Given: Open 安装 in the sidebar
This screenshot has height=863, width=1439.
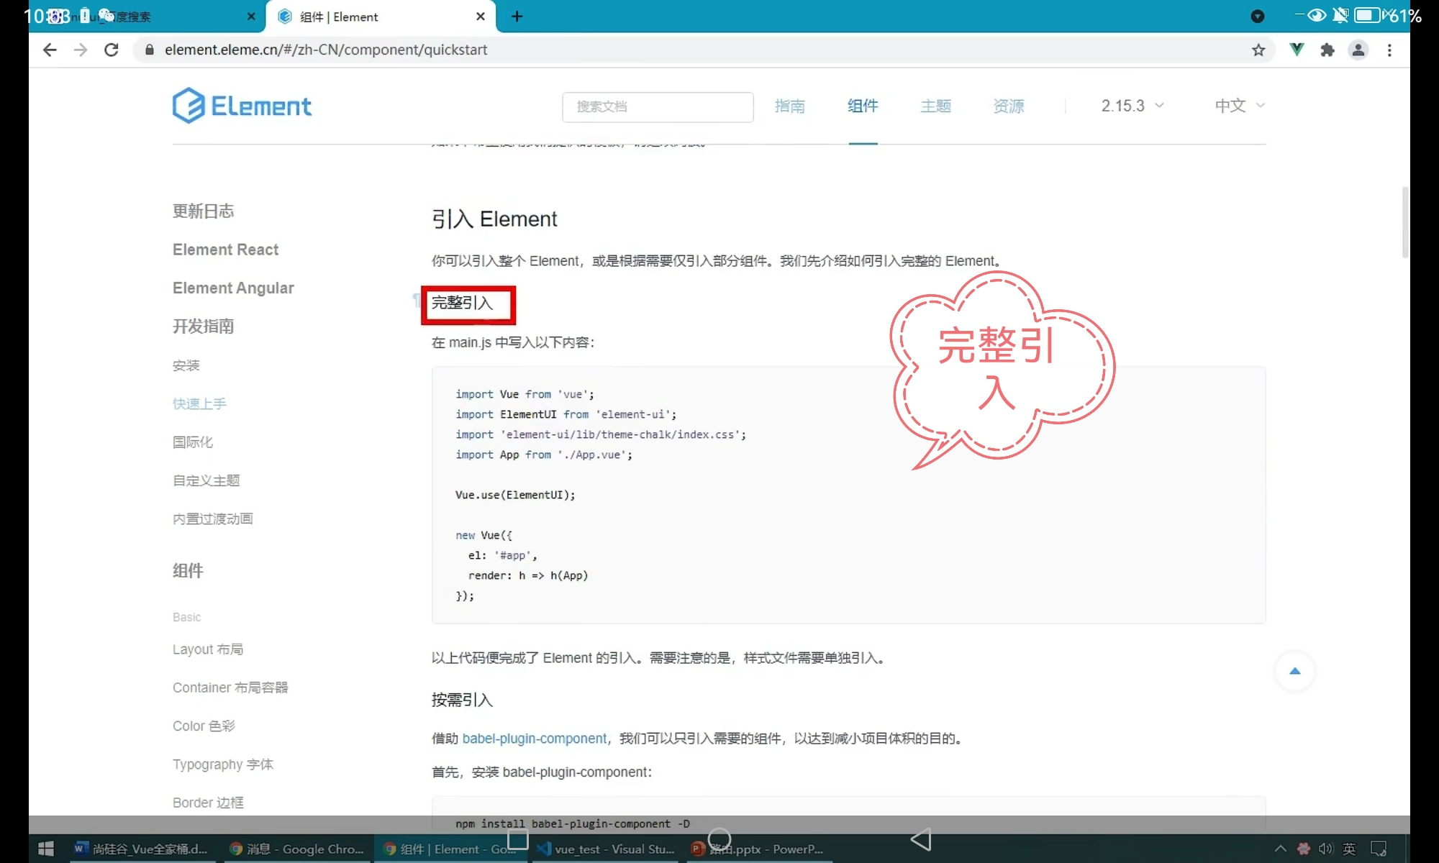Looking at the screenshot, I should [186, 365].
